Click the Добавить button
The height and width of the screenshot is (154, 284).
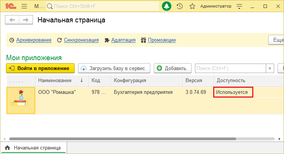[x=173, y=68]
